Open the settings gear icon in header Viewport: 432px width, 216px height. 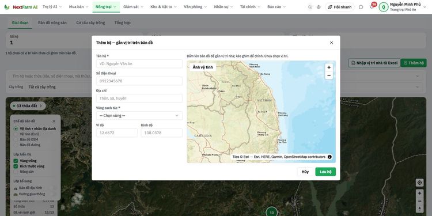[319, 7]
